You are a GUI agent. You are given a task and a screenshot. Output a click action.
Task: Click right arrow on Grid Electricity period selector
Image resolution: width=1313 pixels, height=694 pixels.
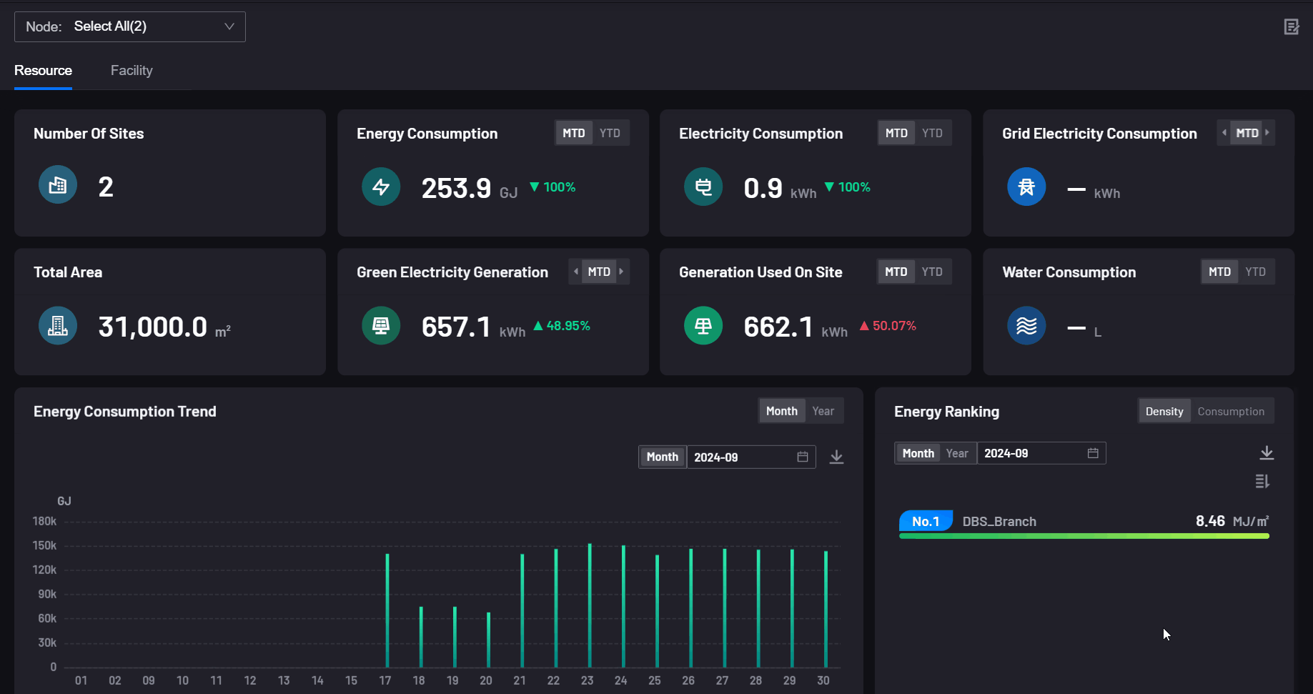point(1267,133)
